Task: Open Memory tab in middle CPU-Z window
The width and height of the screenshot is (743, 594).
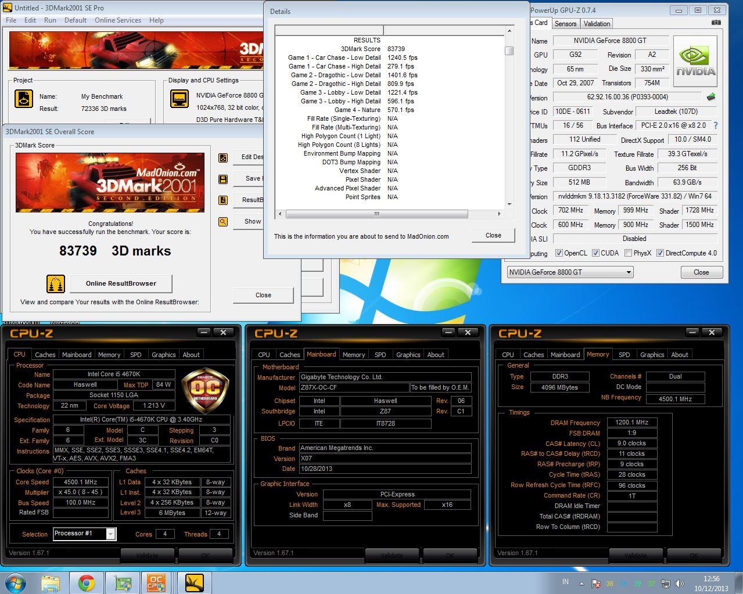Action: pyautogui.click(x=354, y=355)
